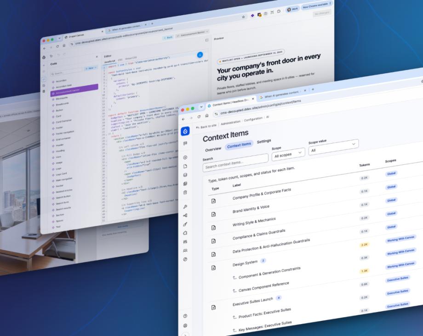
Task: Click the Drupal drop icon in Canvas sidebar
Action: click(x=44, y=57)
